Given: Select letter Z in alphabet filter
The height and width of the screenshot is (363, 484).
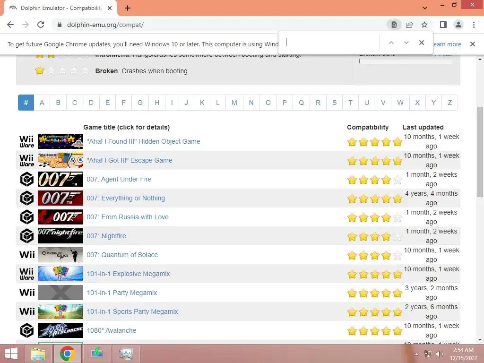Looking at the screenshot, I should [450, 103].
